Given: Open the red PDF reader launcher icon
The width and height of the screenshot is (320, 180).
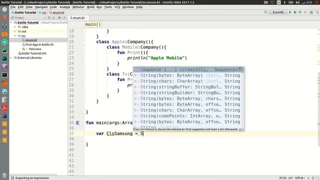Looking at the screenshot, I should tap(4, 107).
